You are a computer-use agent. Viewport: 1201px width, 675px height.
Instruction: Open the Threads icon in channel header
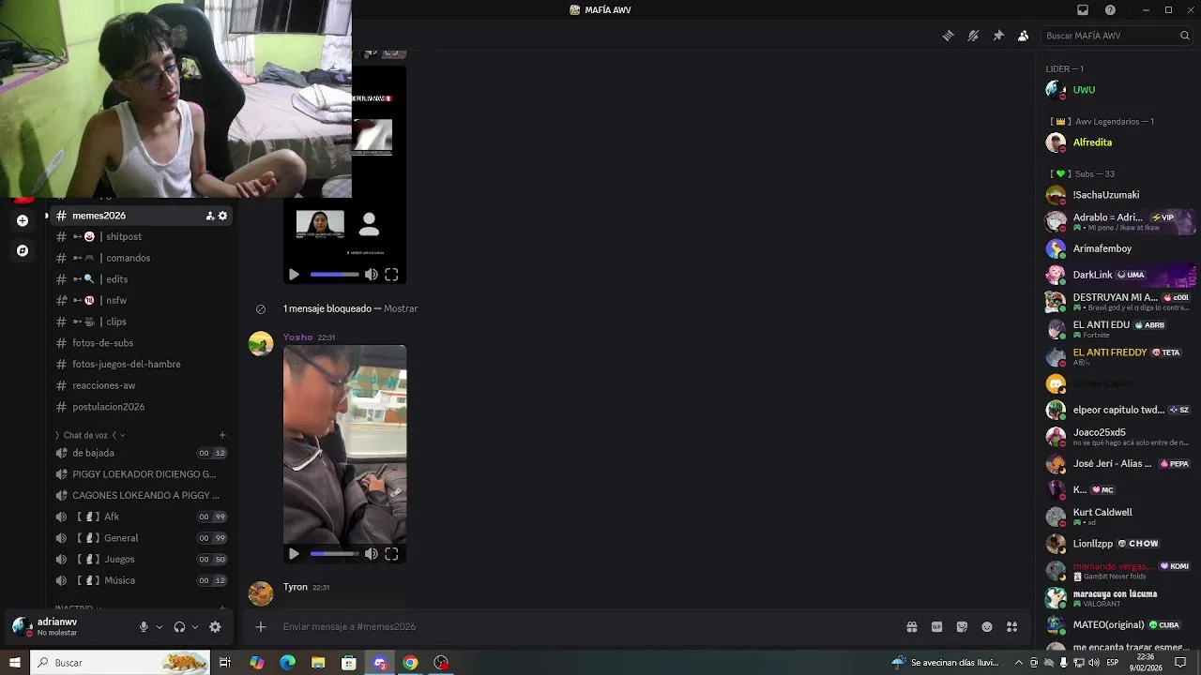(948, 36)
